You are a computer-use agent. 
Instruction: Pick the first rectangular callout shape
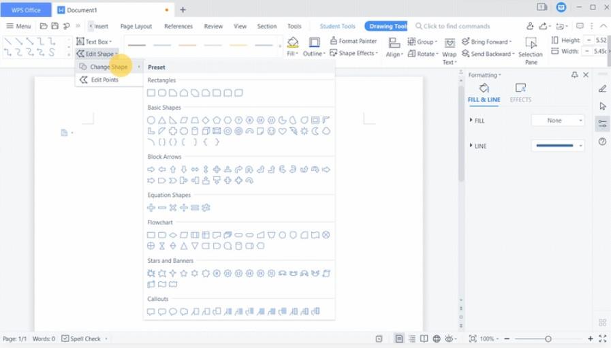coord(151,311)
